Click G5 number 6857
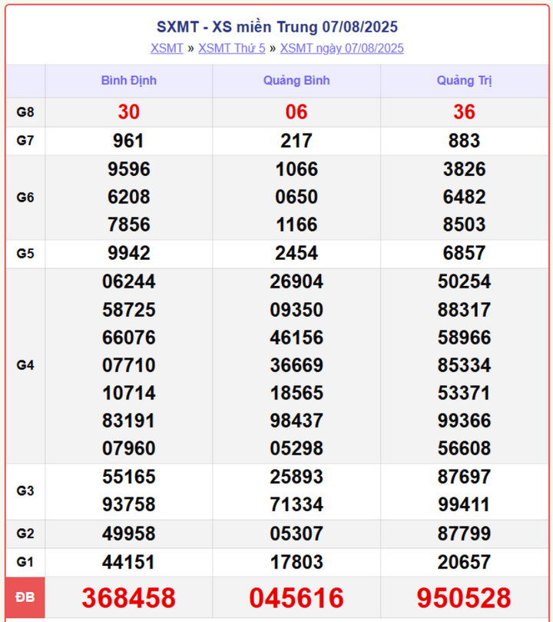The height and width of the screenshot is (622, 553). click(x=464, y=253)
